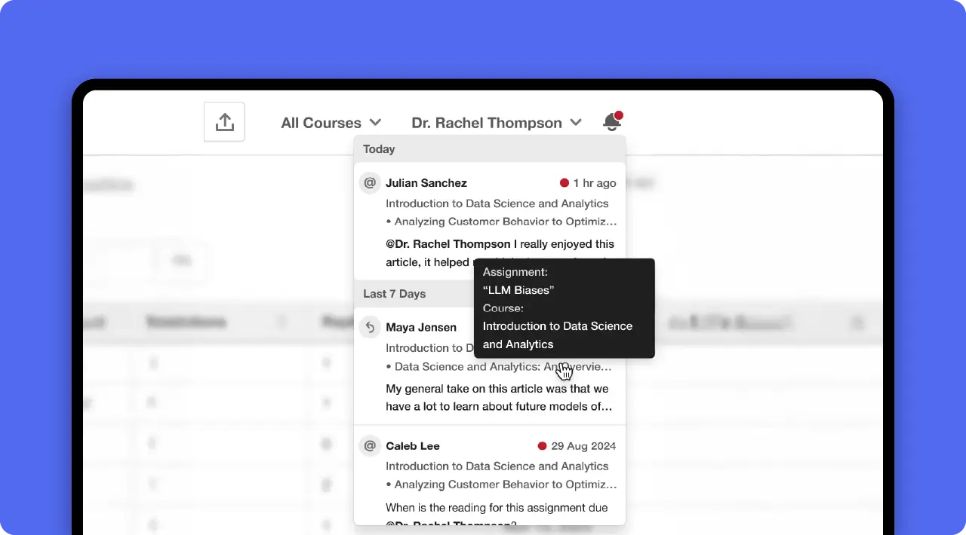Click the upload/share icon button
966x535 pixels.
tap(224, 122)
